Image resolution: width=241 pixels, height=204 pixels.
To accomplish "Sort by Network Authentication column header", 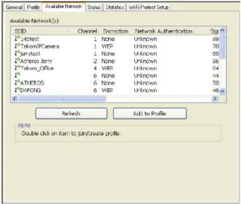I will click(x=164, y=31).
